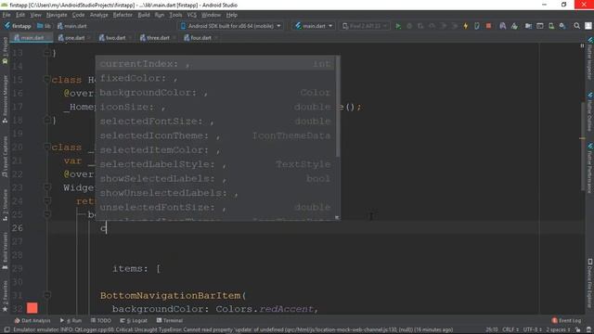The image size is (594, 334).
Task: Click the red color swatch in gutter line 32
Action: point(32,308)
